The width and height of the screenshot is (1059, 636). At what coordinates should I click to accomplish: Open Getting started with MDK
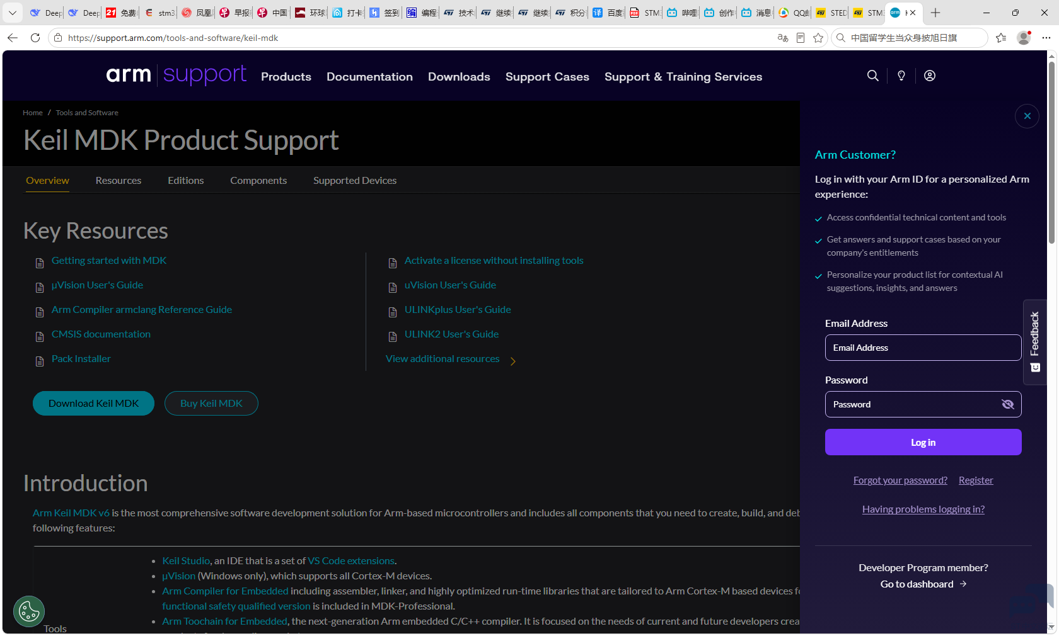point(109,261)
